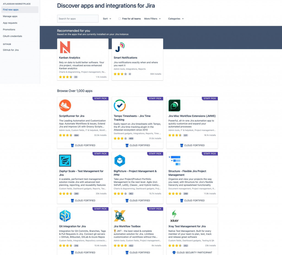Image resolution: width=282 pixels, height=255 pixels.
Task: Click review count 684 on ScriptRunner
Action: [77, 135]
